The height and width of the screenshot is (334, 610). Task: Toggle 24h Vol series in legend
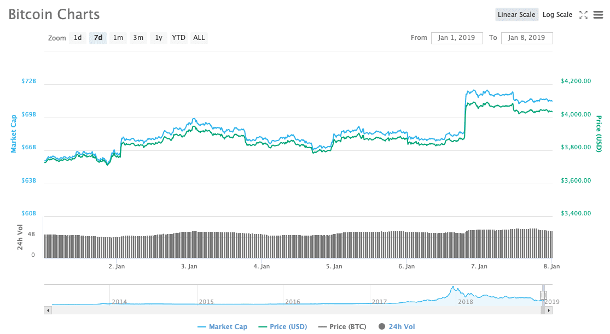(397, 326)
